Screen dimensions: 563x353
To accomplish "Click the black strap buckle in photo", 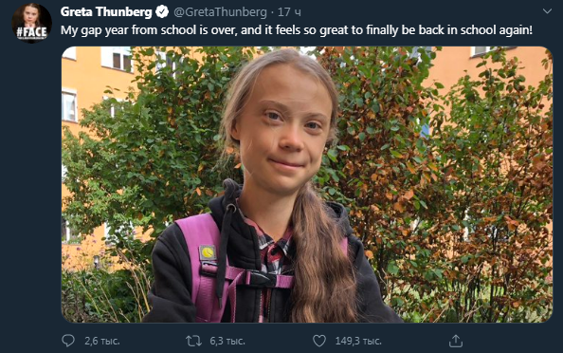I will 263,279.
